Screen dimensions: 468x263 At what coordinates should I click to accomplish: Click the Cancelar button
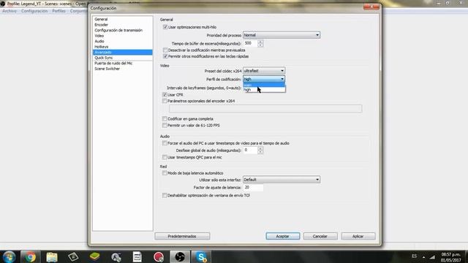[x=320, y=236]
